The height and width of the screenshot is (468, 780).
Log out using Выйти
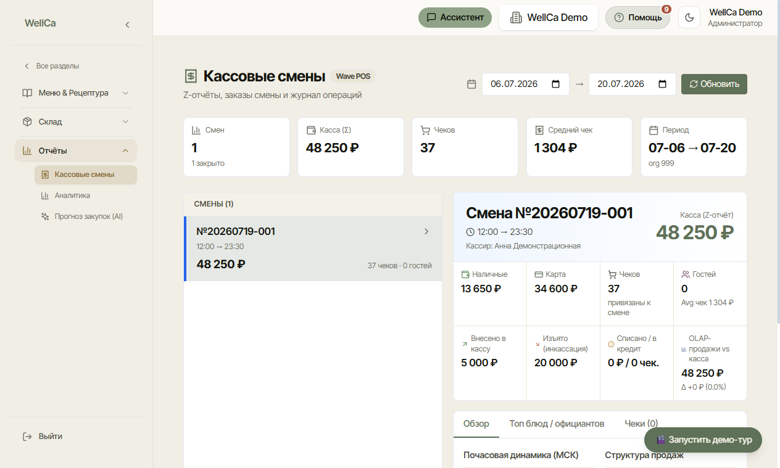(x=43, y=437)
